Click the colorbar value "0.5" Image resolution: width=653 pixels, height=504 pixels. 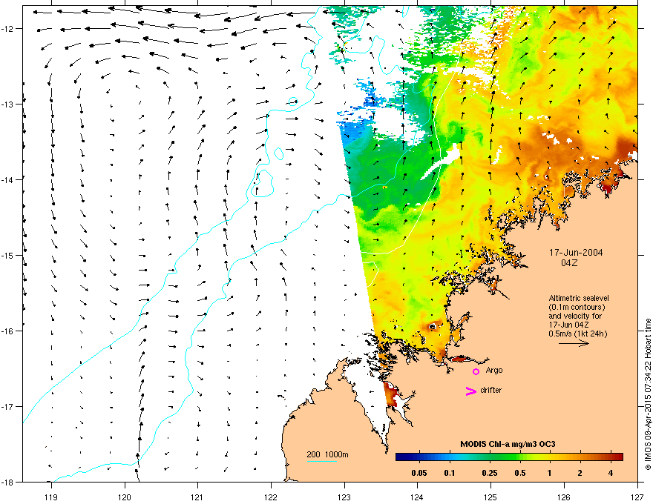[520, 473]
